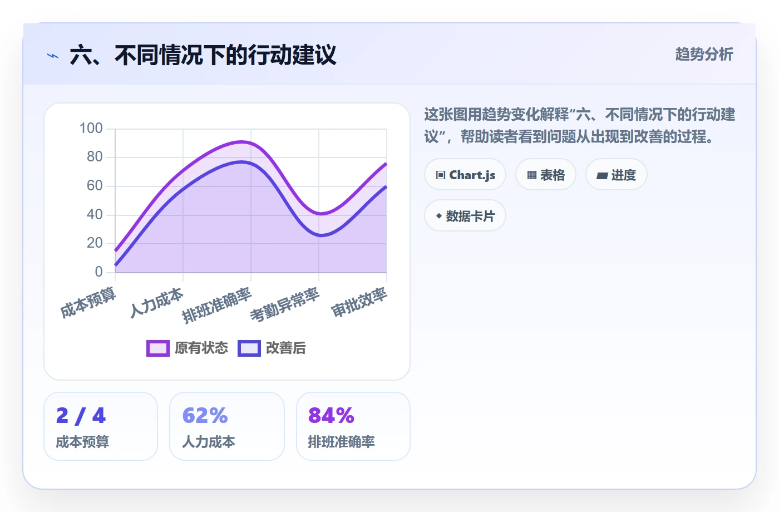Click the bar icon in 进度 tag
The height and width of the screenshot is (512, 779).
(602, 176)
